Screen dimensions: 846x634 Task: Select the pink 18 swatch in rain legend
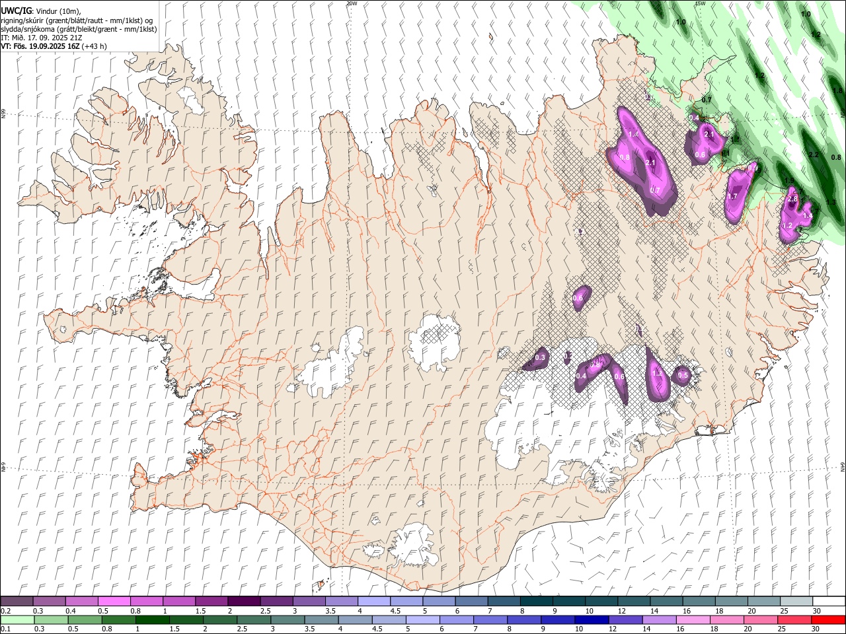(x=727, y=619)
